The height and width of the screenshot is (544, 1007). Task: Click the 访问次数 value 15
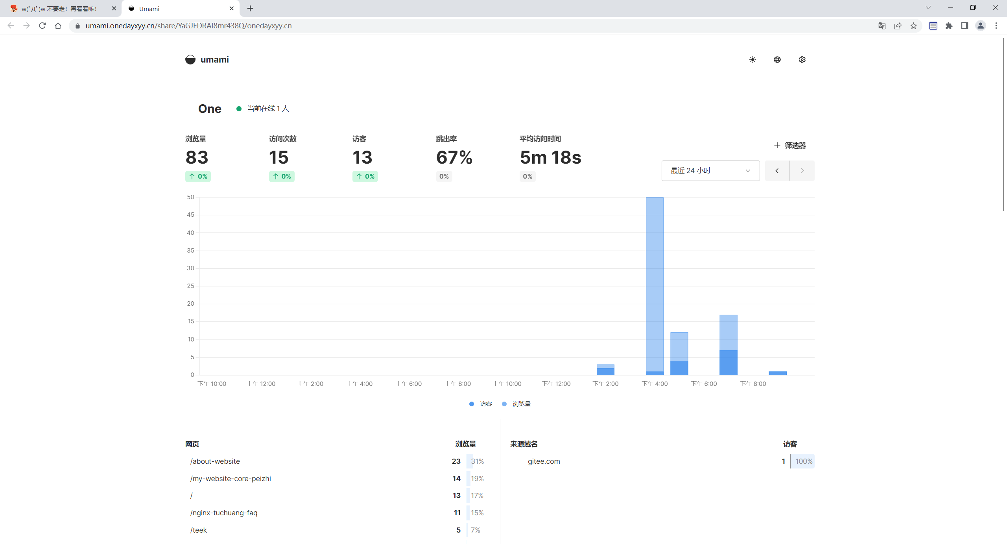(x=278, y=157)
